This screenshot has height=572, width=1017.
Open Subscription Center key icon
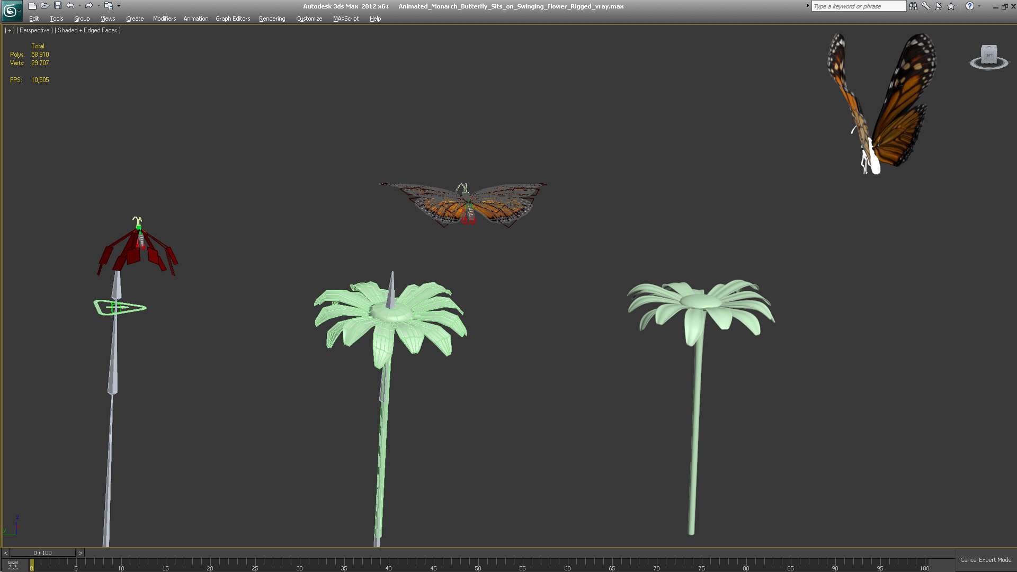click(926, 6)
